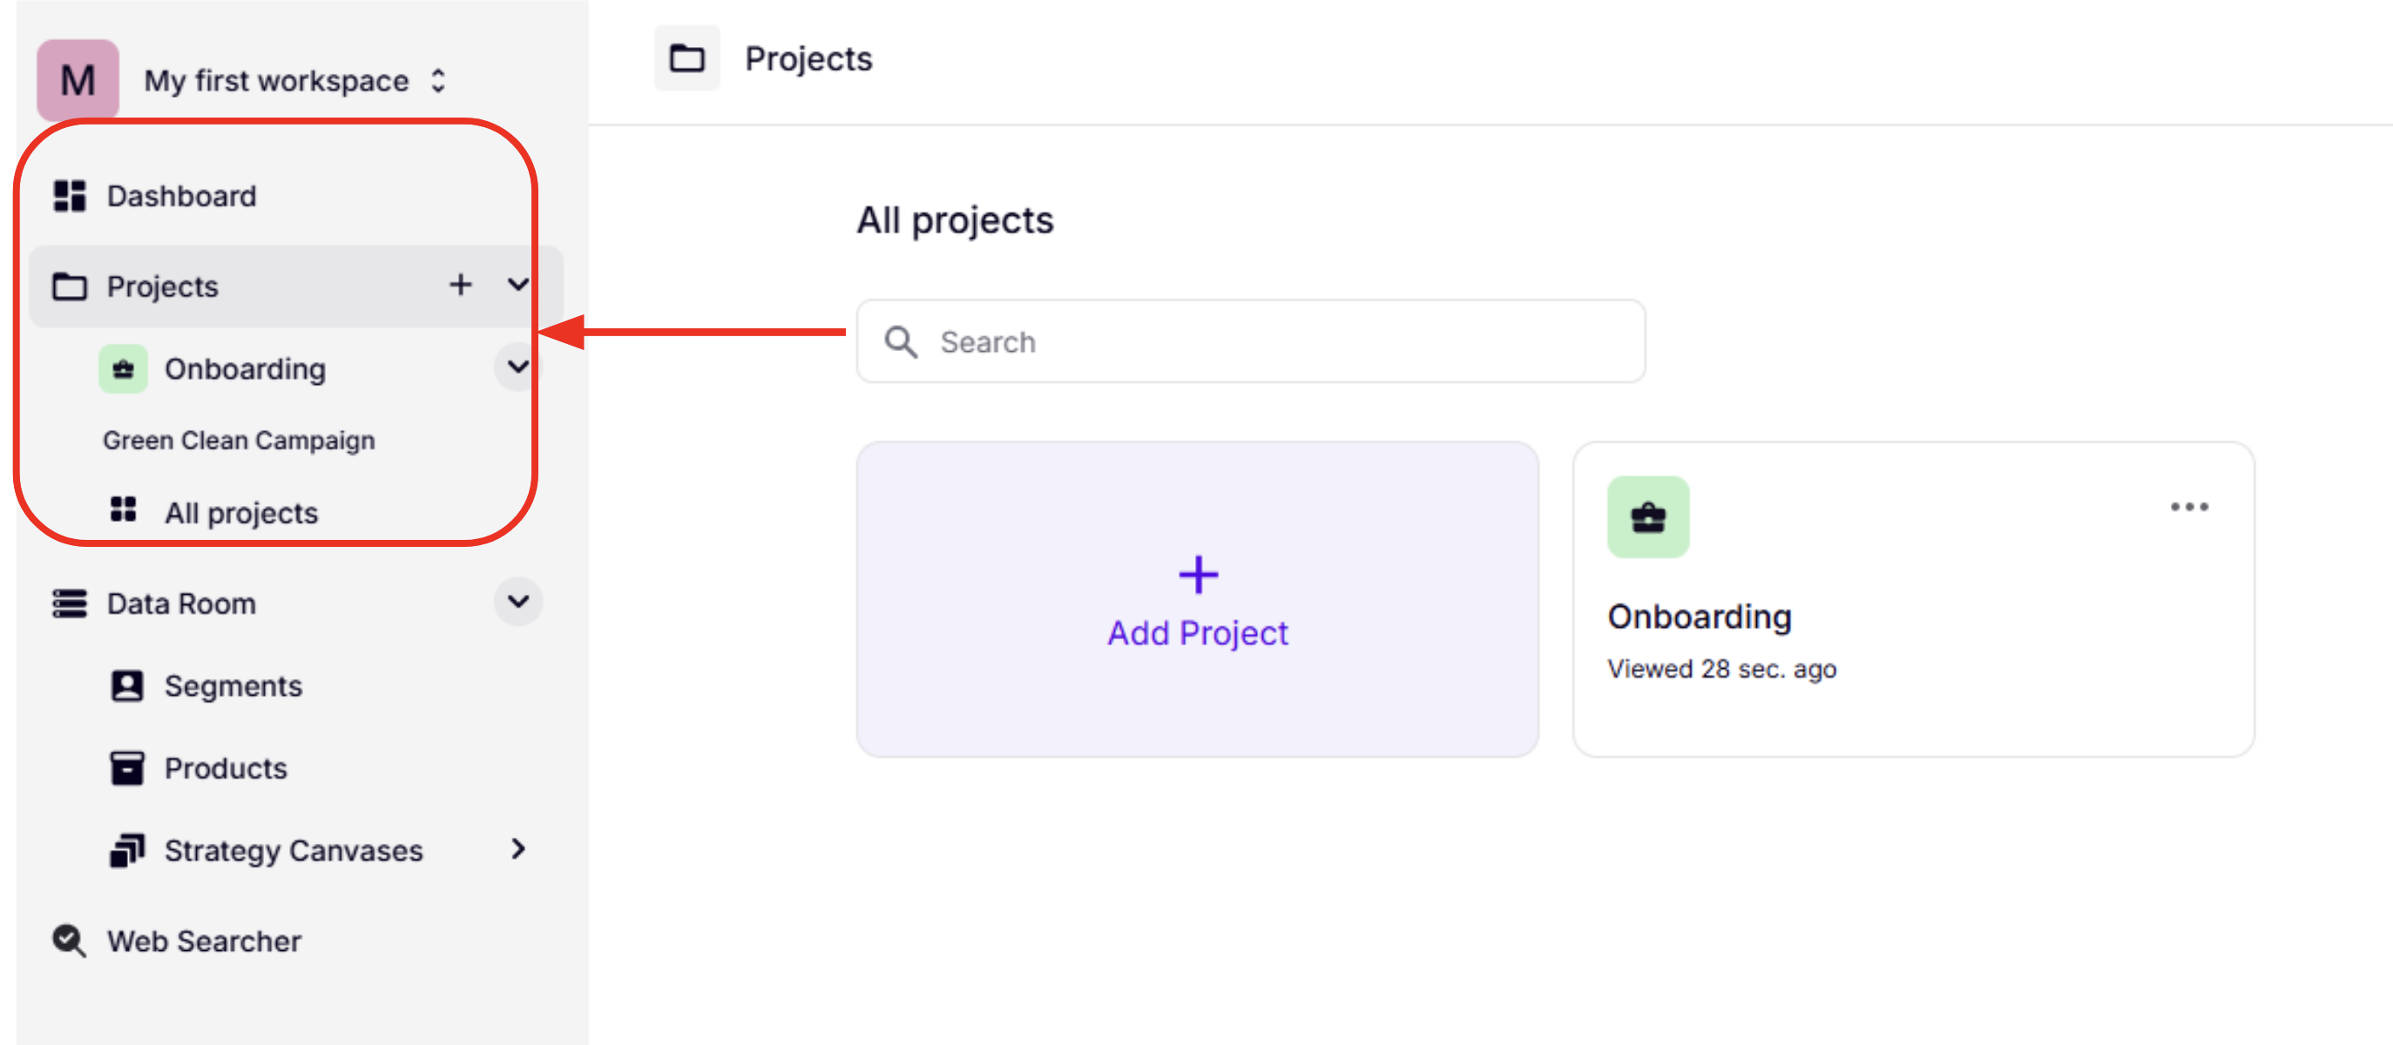Collapse the Data Room chevron

[x=518, y=602]
